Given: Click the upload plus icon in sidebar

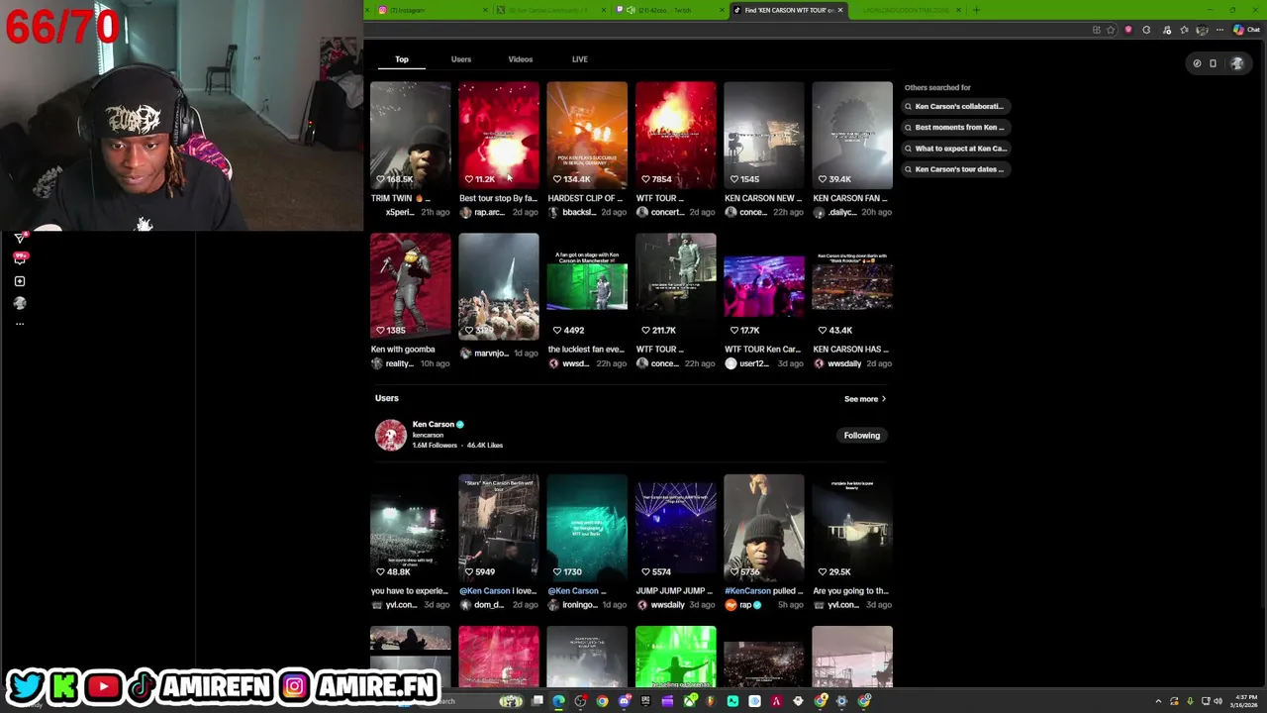Looking at the screenshot, I should [20, 281].
